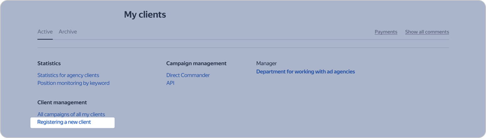Screen dimensions: 486x138
Task: Open Position monitoring by keyword
Action: tap(73, 83)
